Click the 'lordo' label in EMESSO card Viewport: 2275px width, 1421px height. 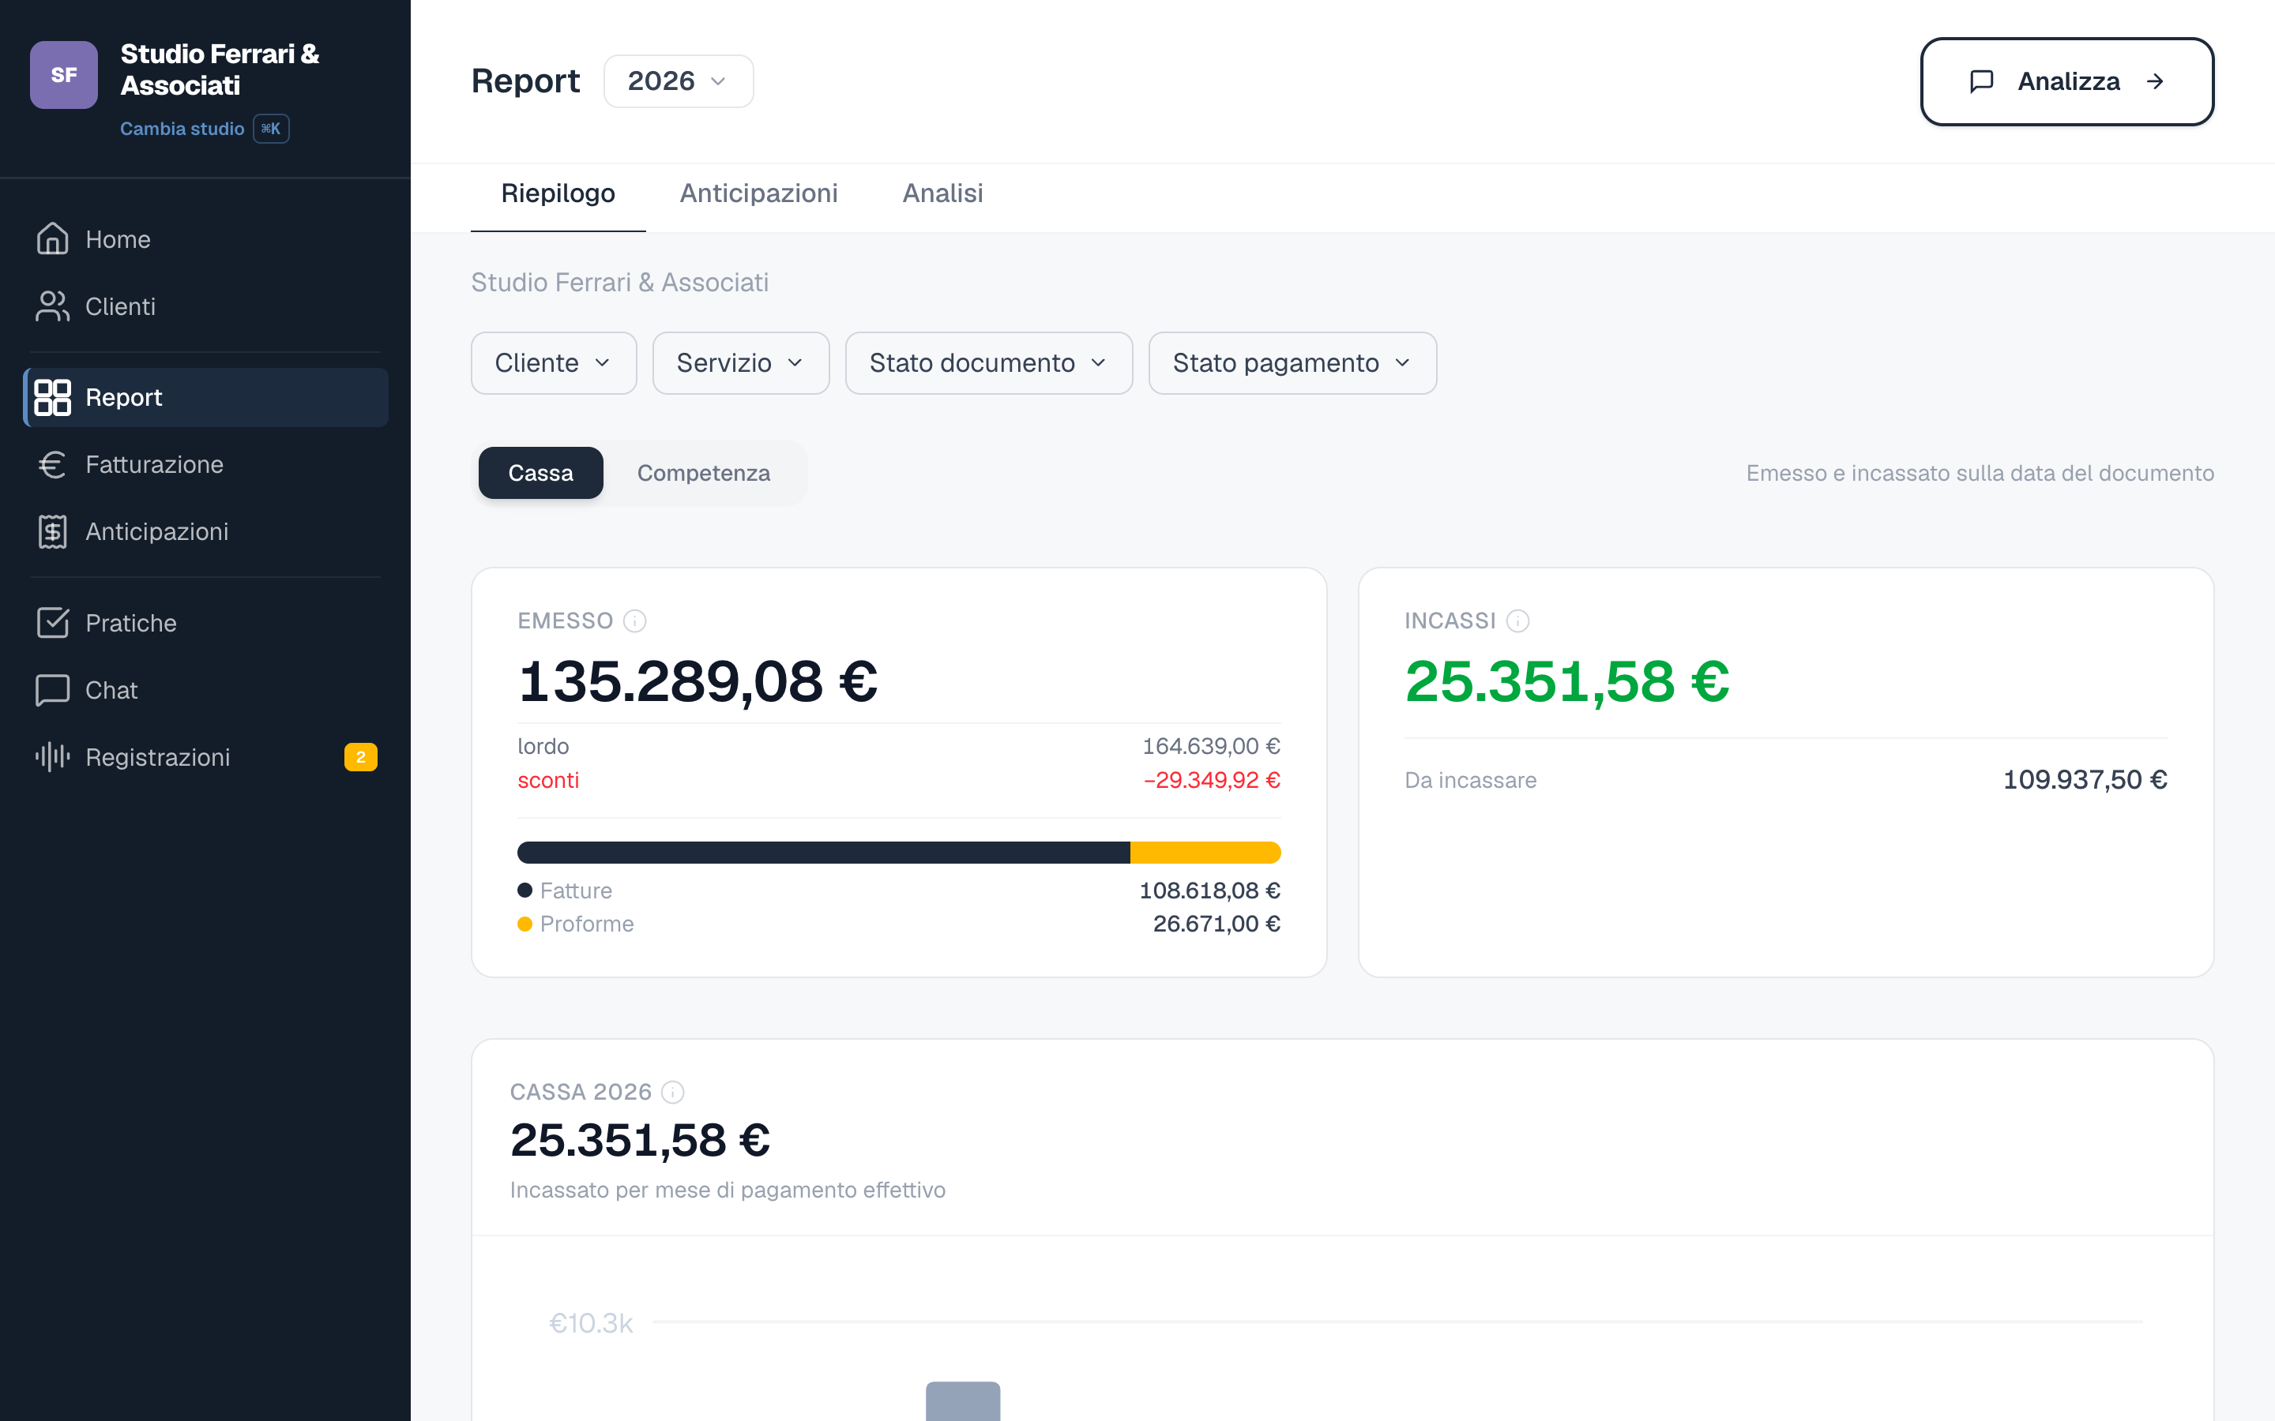[543, 746]
